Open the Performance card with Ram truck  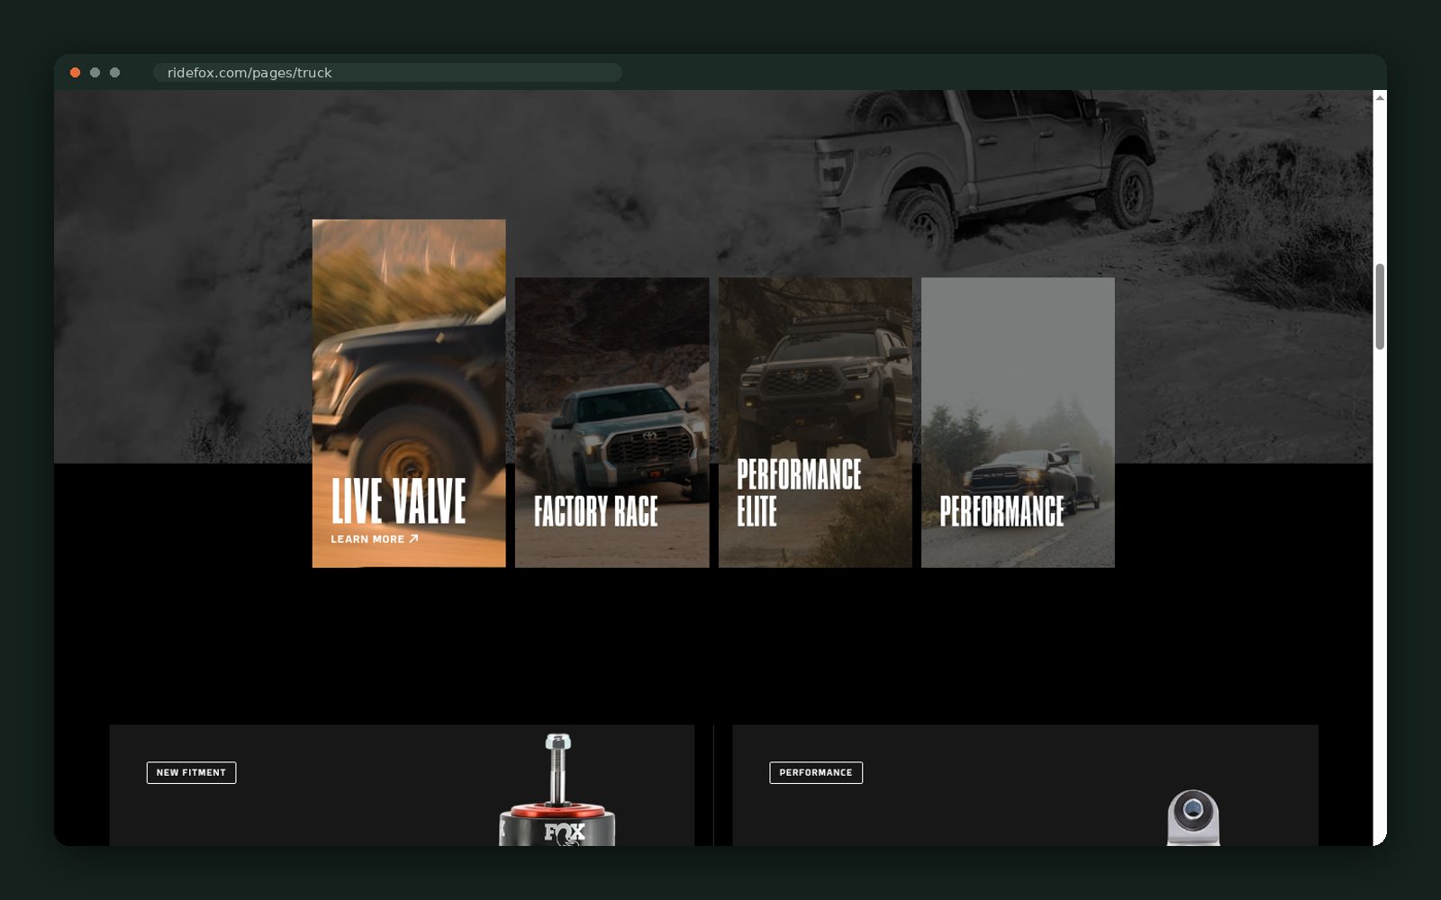(1018, 422)
